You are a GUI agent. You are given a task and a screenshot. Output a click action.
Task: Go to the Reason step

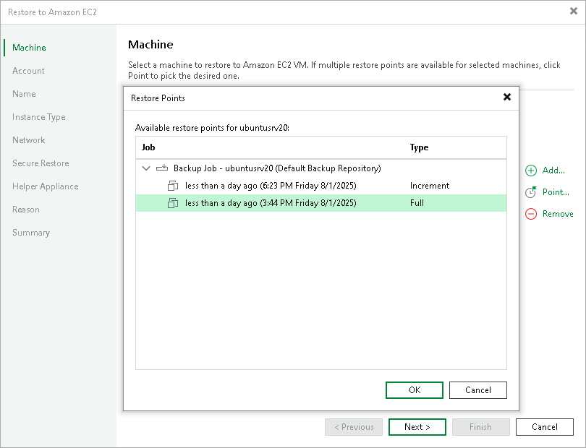point(26,210)
